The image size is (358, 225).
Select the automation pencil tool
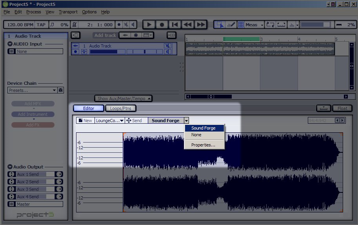[231, 25]
